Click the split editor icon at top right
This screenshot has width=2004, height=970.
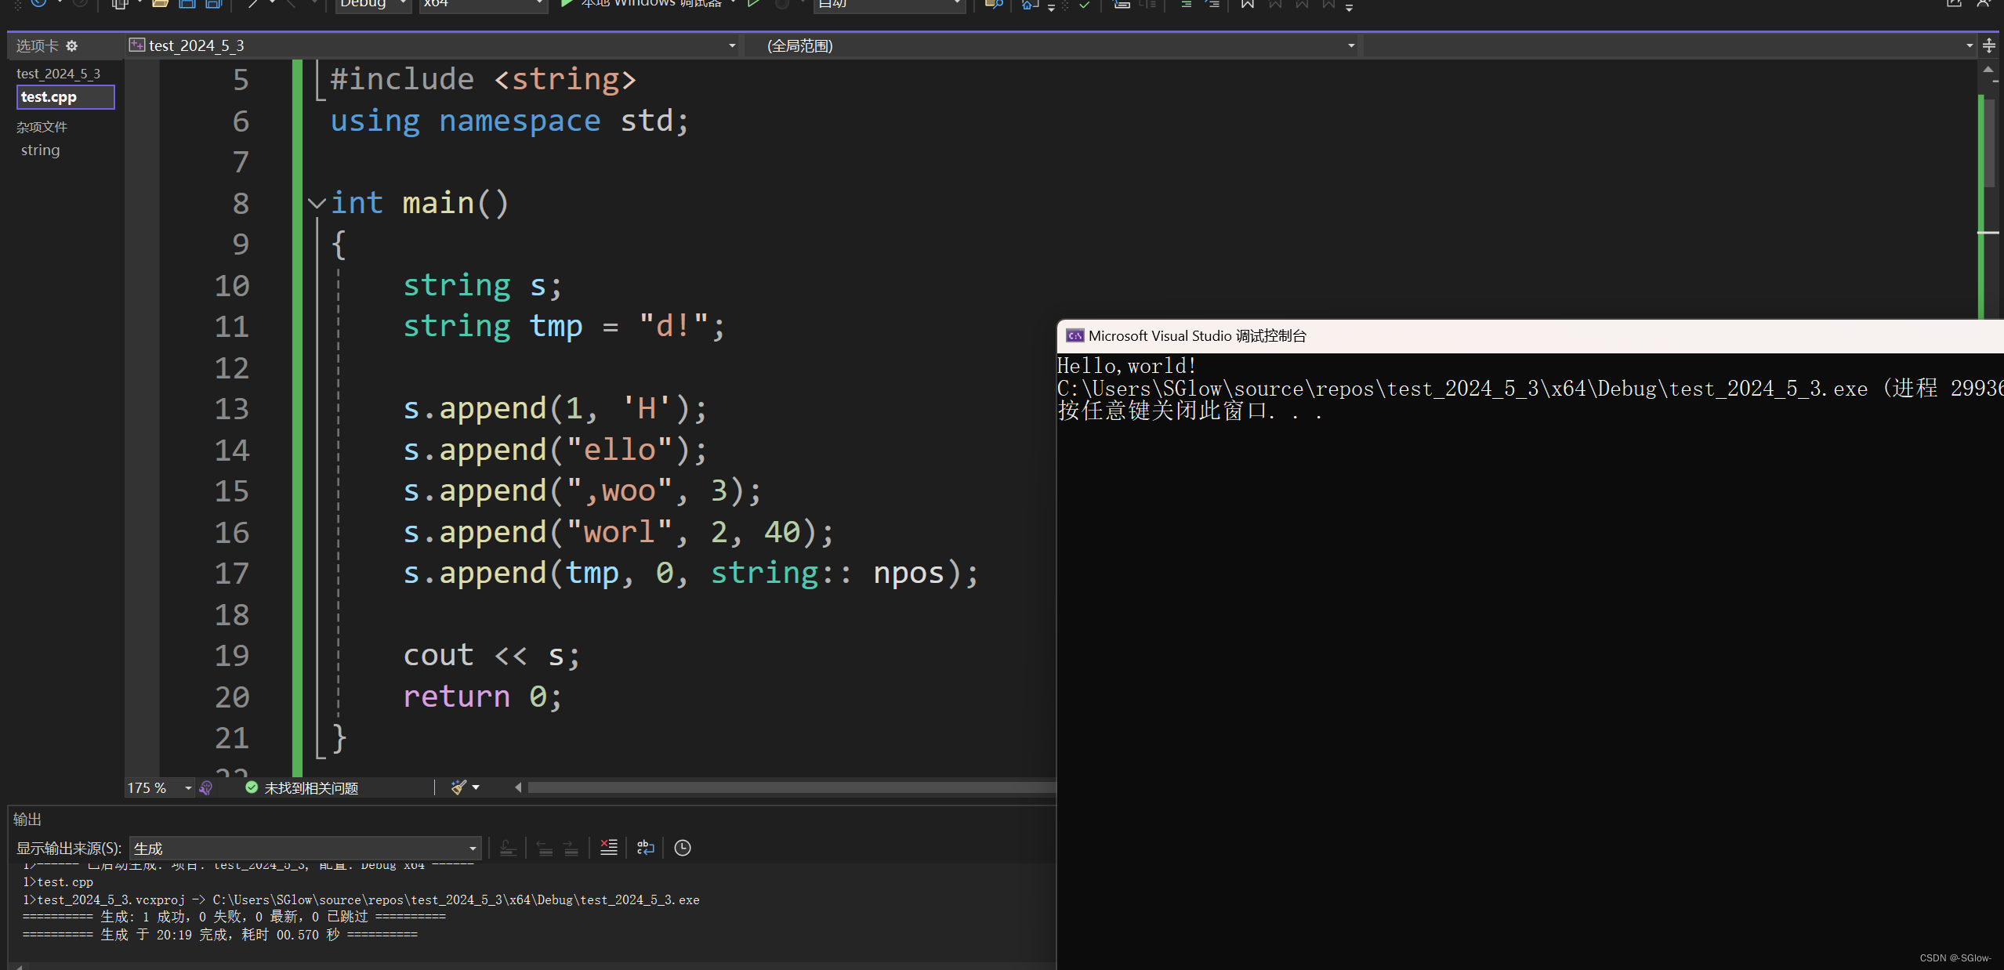tap(1988, 46)
